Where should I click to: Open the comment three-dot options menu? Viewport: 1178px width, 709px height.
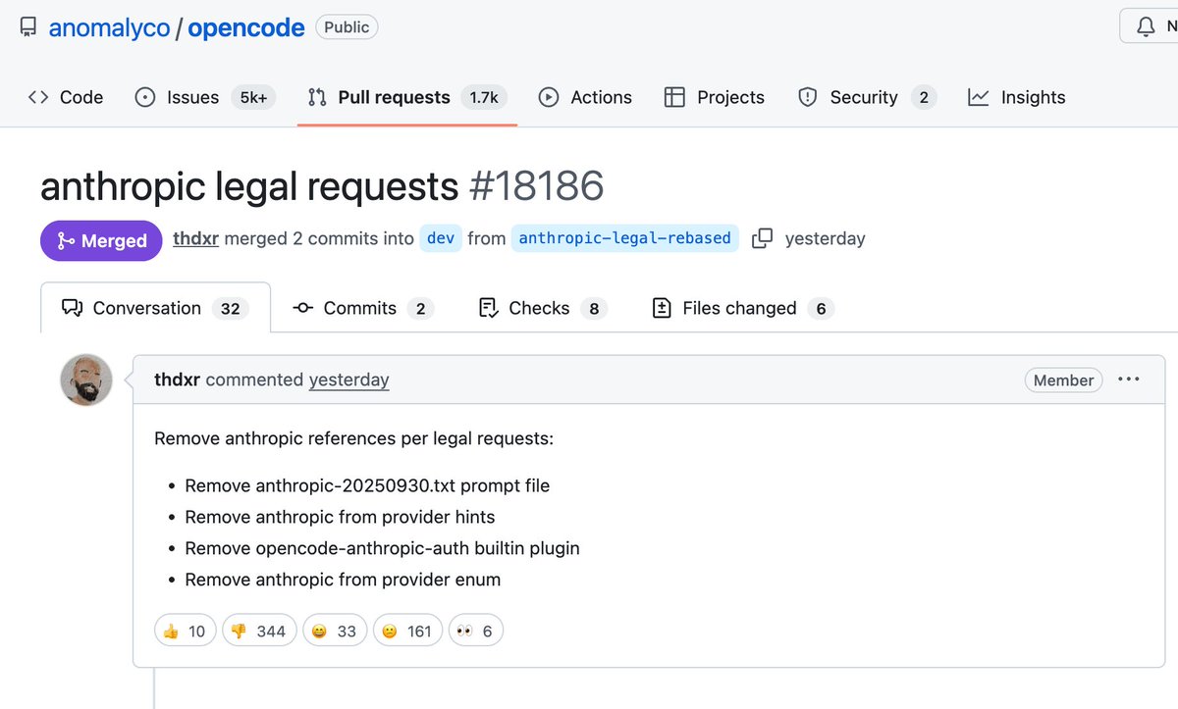click(x=1129, y=380)
